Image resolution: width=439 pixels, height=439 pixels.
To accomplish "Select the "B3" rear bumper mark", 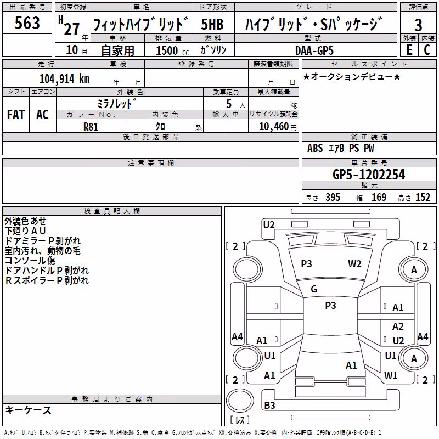I will click(269, 405).
